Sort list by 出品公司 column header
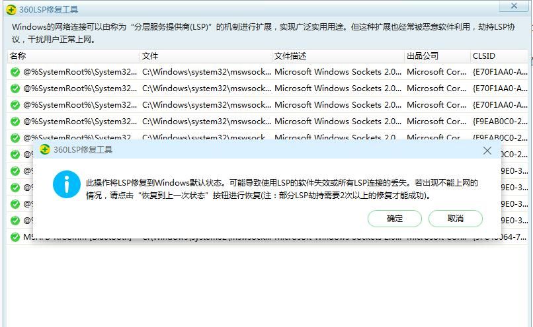The image size is (533, 327). [437, 56]
